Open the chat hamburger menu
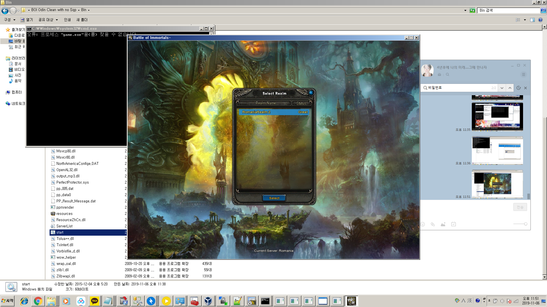 point(523,74)
